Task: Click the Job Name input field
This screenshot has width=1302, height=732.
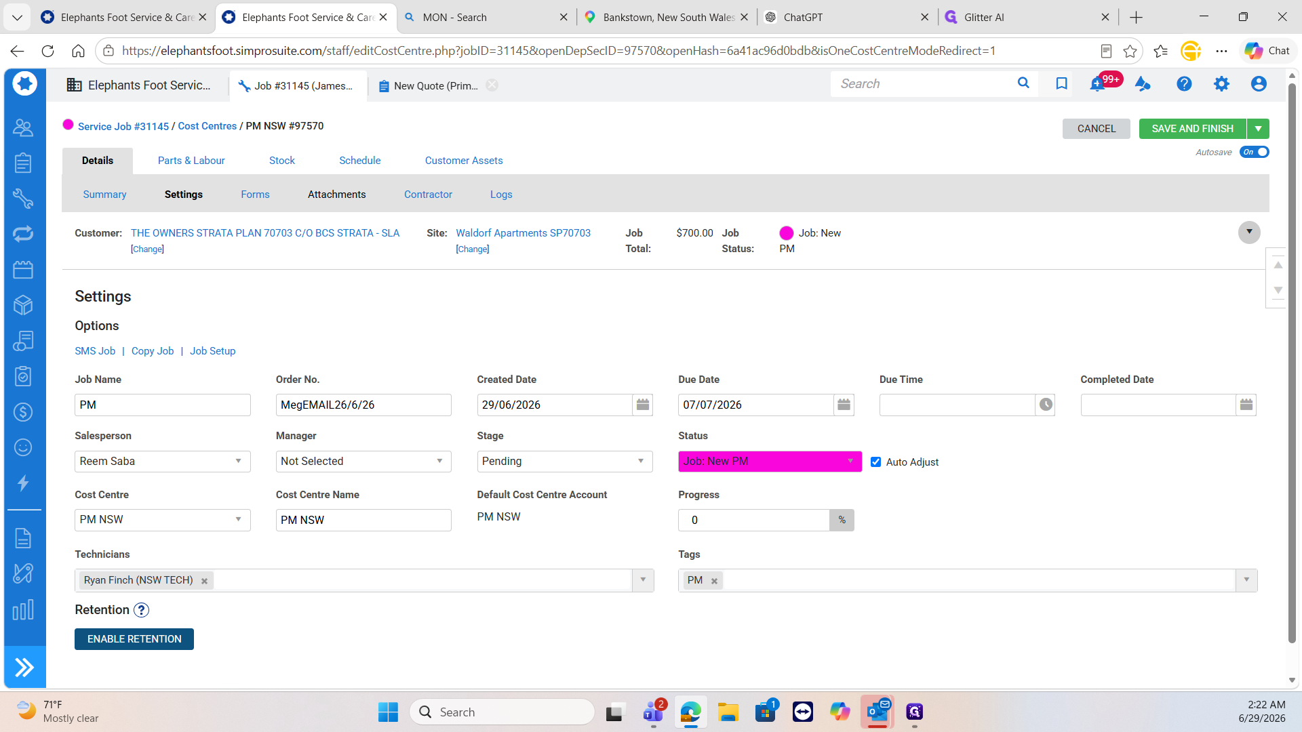Action: (x=163, y=405)
